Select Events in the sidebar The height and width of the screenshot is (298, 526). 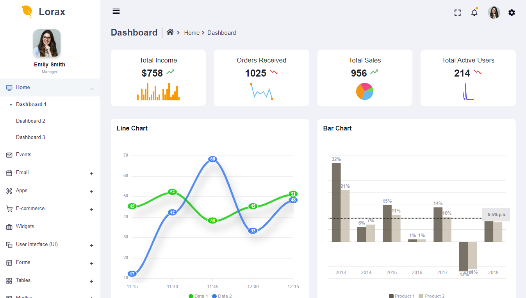click(x=23, y=155)
